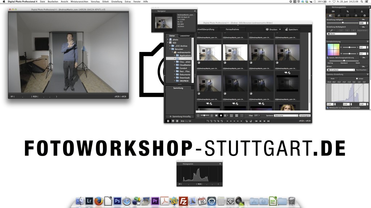371x208 pixels.
Task: Enable the Linear checkbox
Action: (x=357, y=78)
